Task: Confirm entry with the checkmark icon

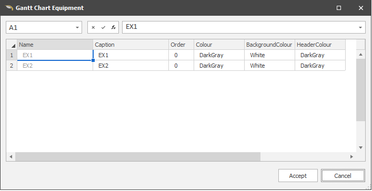Action: tap(103, 27)
